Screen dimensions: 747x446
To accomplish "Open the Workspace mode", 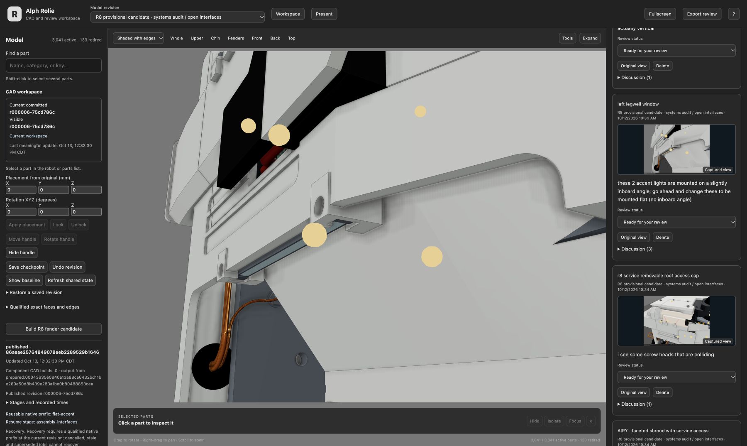I will coord(288,14).
